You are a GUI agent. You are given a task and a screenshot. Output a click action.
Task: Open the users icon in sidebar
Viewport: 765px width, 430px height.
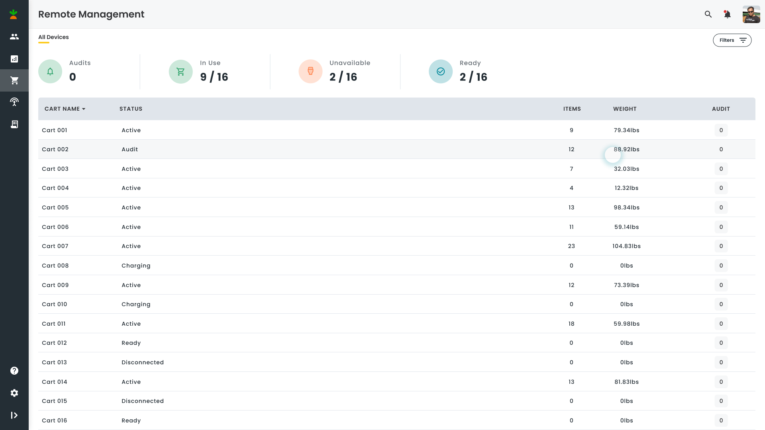(14, 37)
